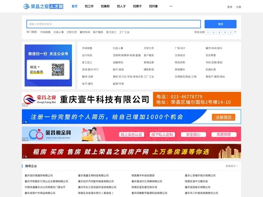
Task: Click the 注册 link
Action: (x=239, y=7)
